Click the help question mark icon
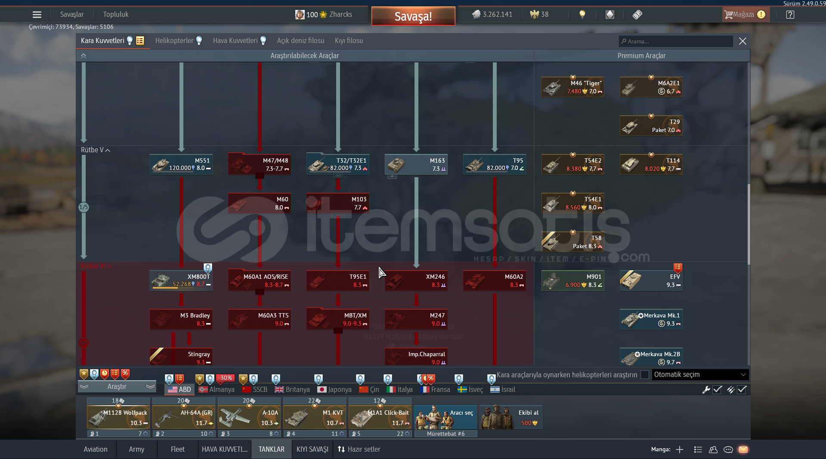The image size is (826, 459). click(x=790, y=15)
